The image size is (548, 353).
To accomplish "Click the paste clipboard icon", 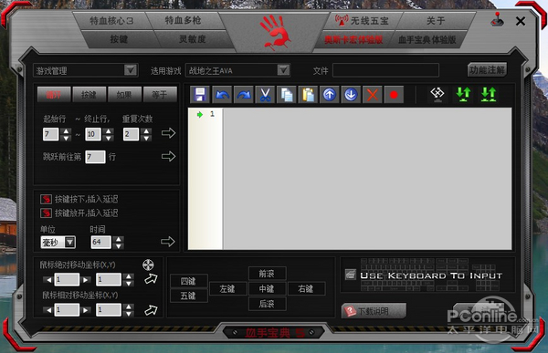I will (x=309, y=95).
